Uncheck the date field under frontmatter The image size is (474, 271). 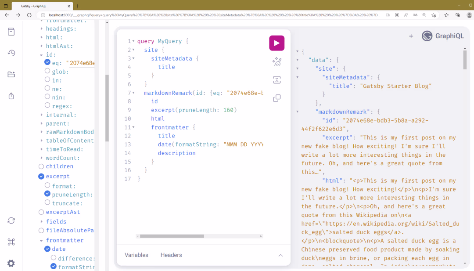click(x=47, y=249)
